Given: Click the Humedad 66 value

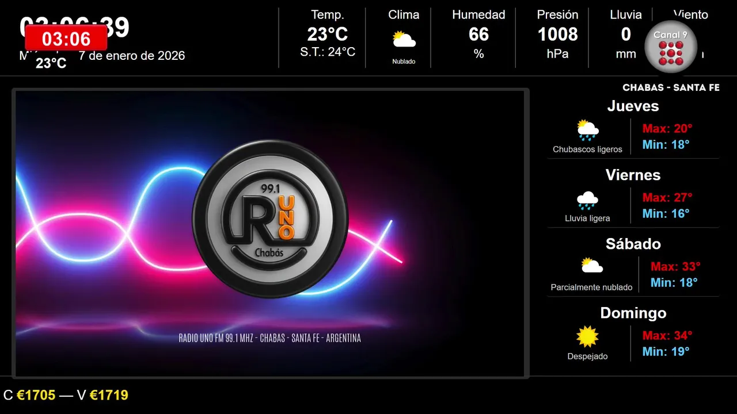Looking at the screenshot, I should pos(478,34).
